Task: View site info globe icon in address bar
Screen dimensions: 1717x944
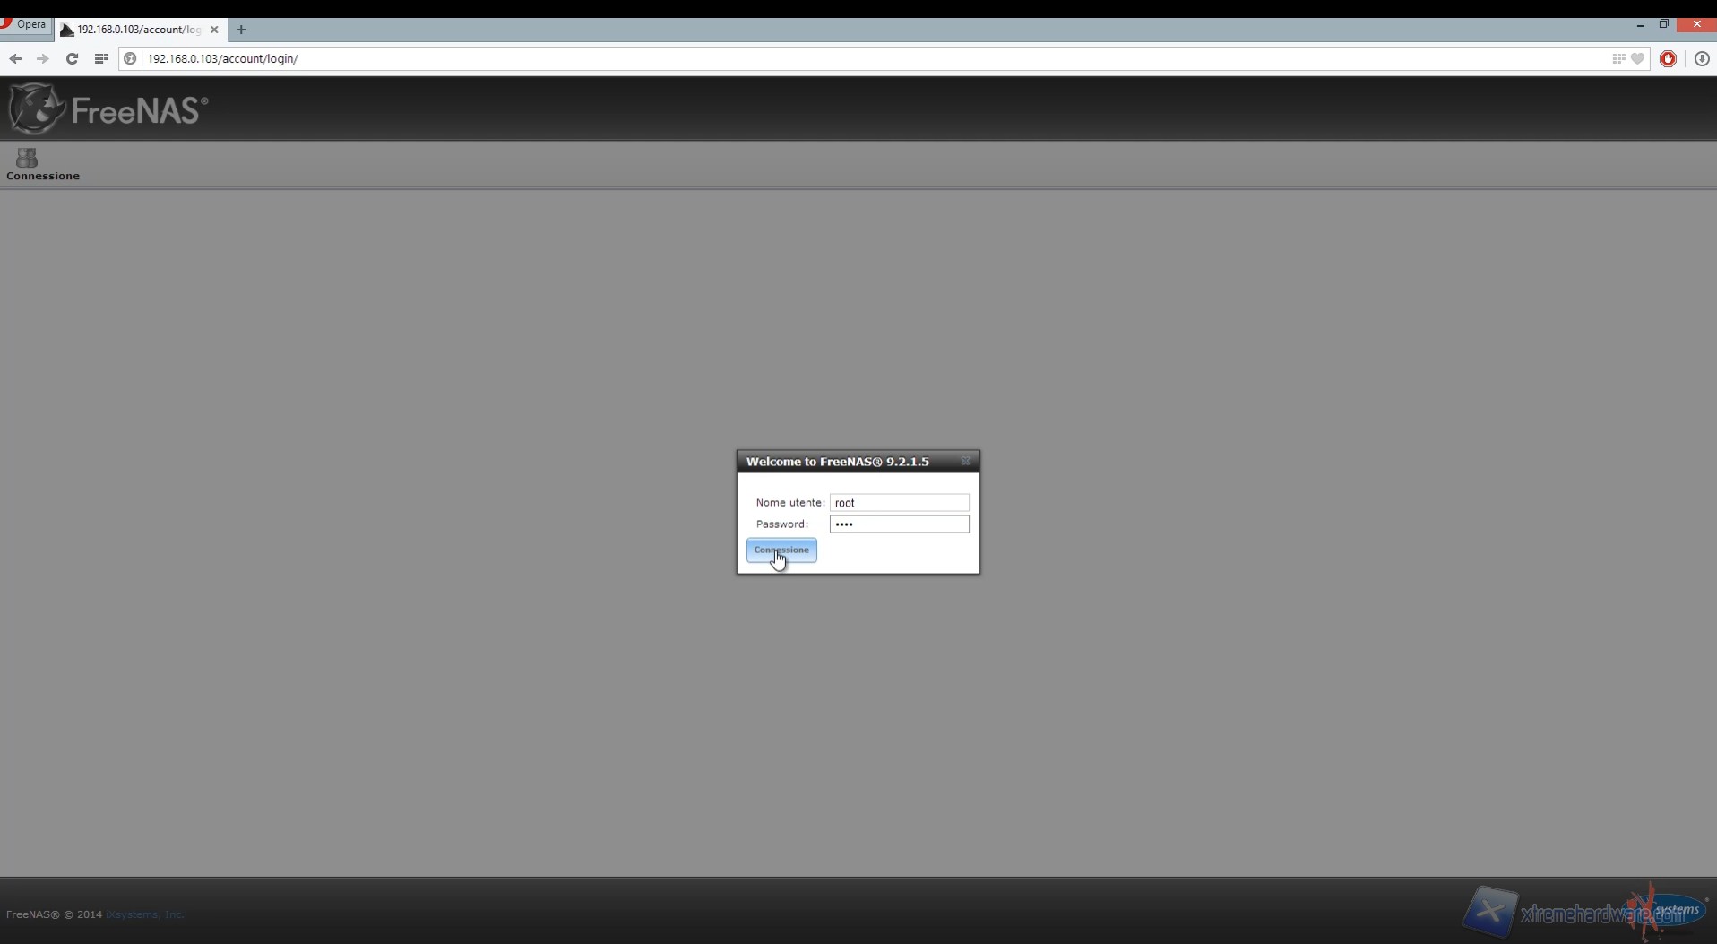Action: click(130, 59)
